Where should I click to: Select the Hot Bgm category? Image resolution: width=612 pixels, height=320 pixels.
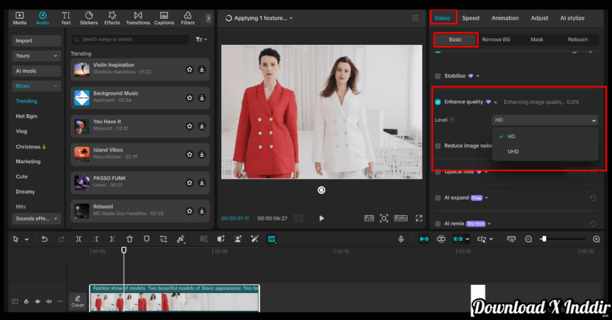pyautogui.click(x=26, y=116)
